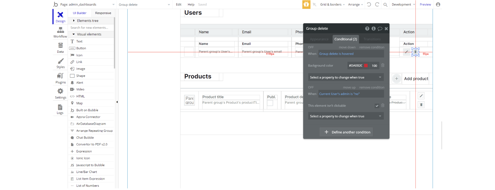Screen dimensions: 495x190
Task: Click the Preview link
Action: (x=425, y=5)
